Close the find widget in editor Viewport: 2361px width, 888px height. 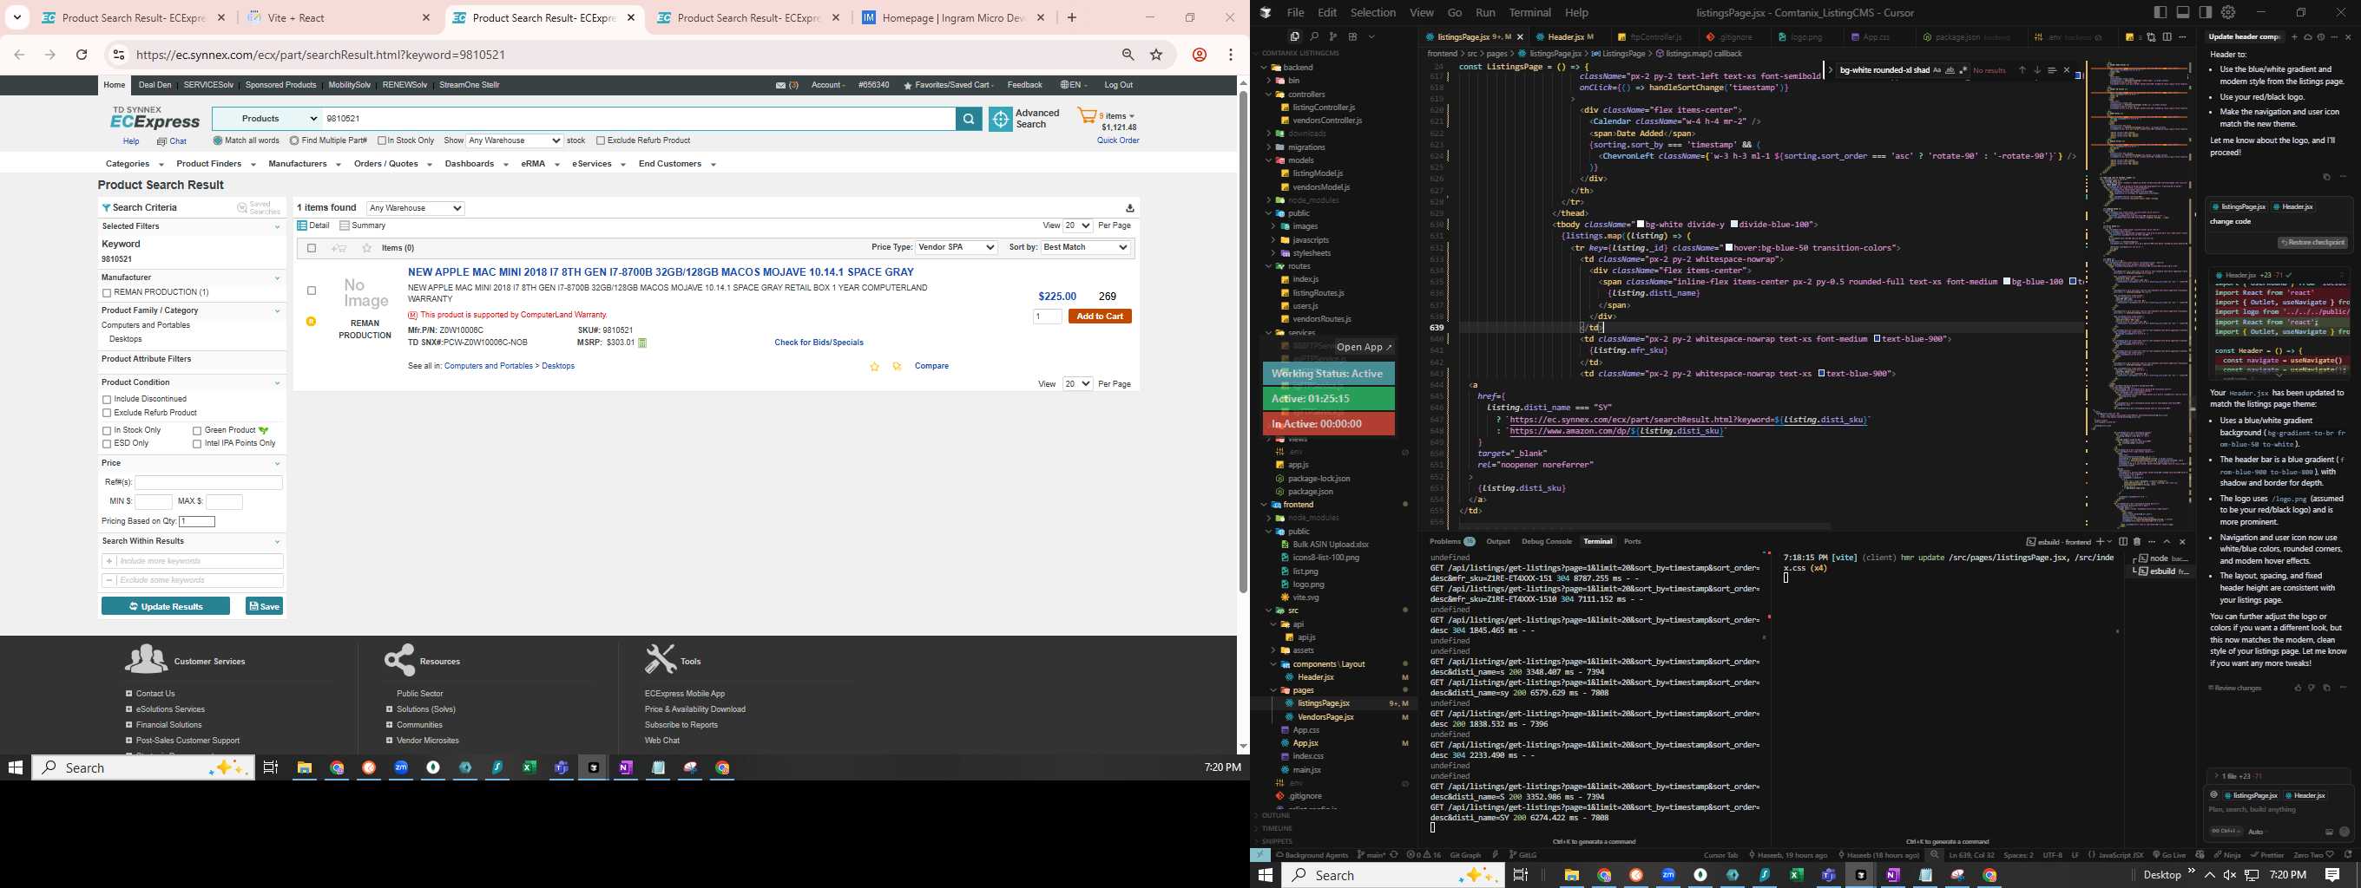pos(2067,70)
